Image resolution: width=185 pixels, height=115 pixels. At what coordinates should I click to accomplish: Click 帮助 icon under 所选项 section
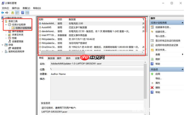pyautogui.click(x=152, y=92)
